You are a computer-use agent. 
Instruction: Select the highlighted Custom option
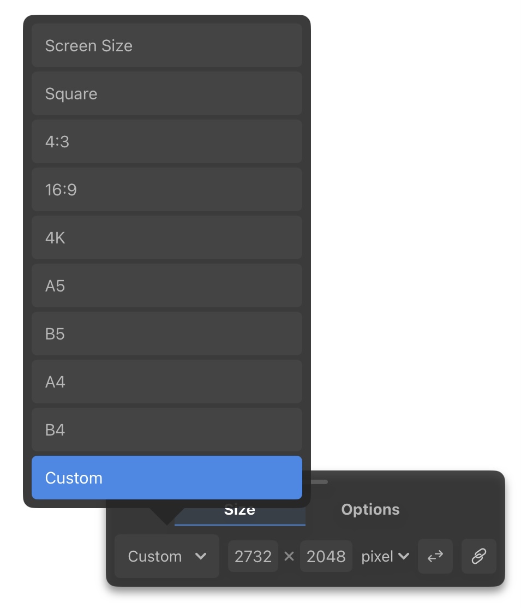click(167, 478)
